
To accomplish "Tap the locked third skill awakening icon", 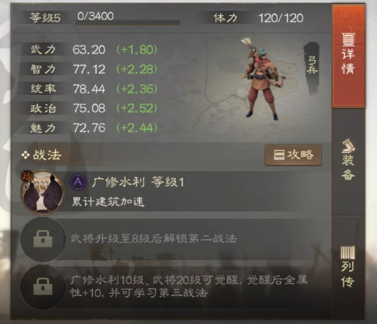I will click(x=42, y=287).
